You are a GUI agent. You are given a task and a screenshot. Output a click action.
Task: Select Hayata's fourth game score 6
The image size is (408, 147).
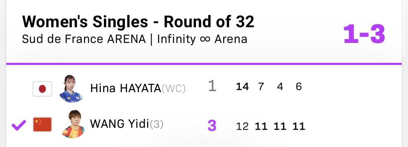click(299, 87)
